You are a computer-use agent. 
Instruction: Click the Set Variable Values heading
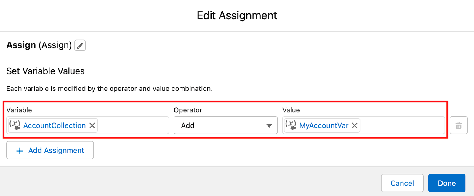pos(45,71)
